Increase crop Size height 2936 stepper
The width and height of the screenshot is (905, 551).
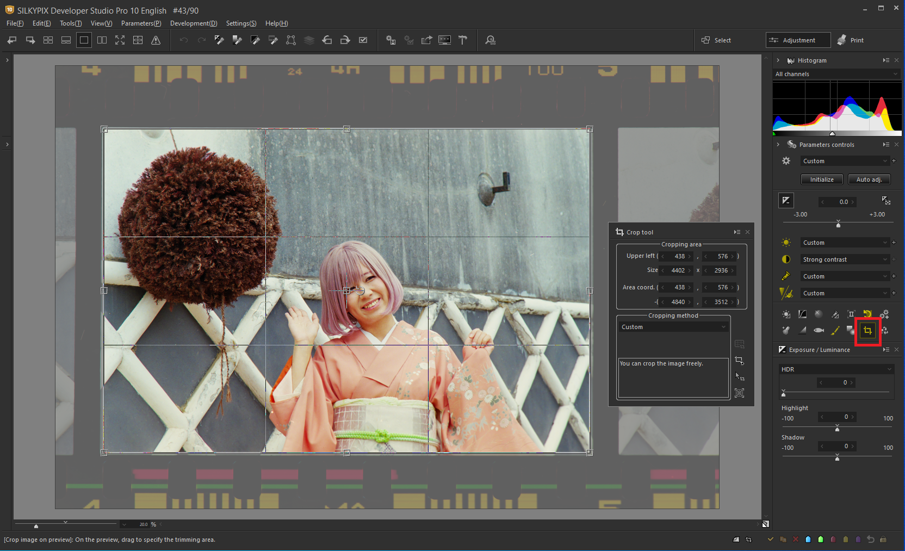click(733, 270)
